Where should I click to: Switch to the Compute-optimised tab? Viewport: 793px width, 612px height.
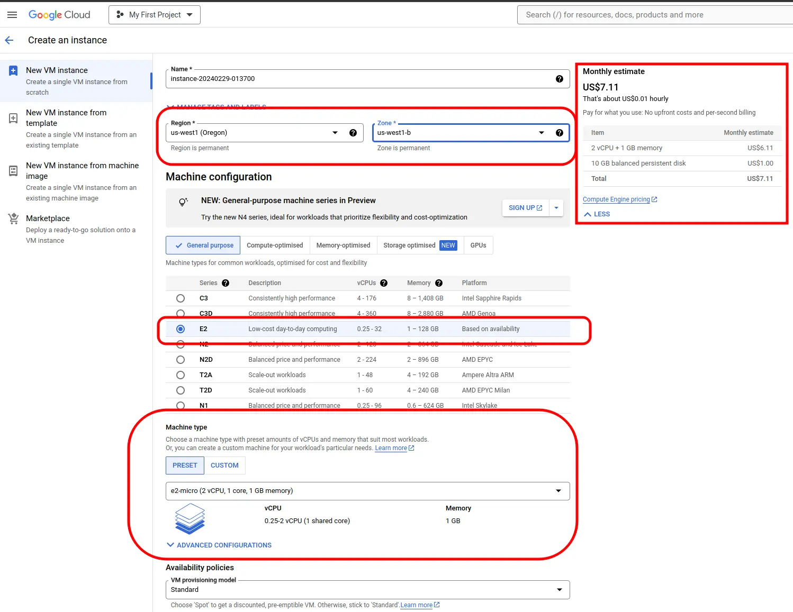(x=275, y=245)
